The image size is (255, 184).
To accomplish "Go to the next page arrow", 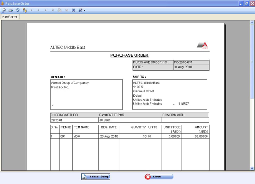I will (x=45, y=10).
